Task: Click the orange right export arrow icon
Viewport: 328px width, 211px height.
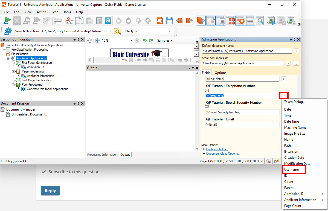Action: click(x=189, y=21)
